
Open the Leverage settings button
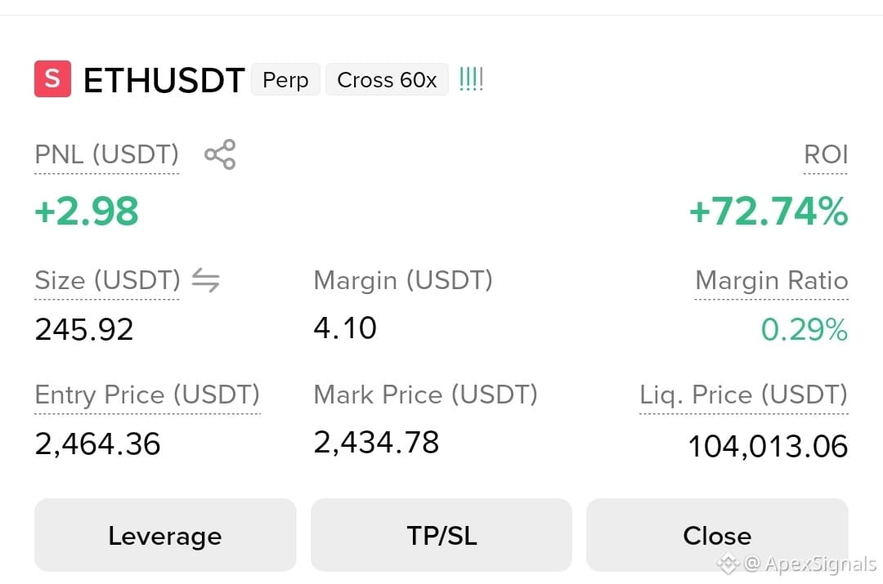tap(165, 535)
